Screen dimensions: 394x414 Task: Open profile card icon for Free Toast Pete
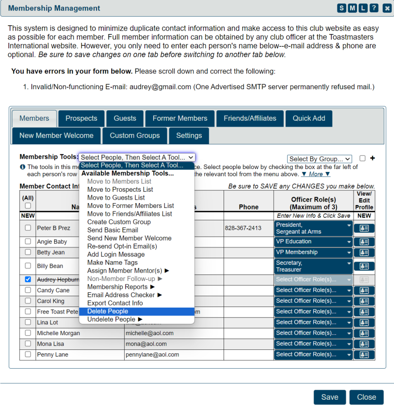tap(364, 312)
